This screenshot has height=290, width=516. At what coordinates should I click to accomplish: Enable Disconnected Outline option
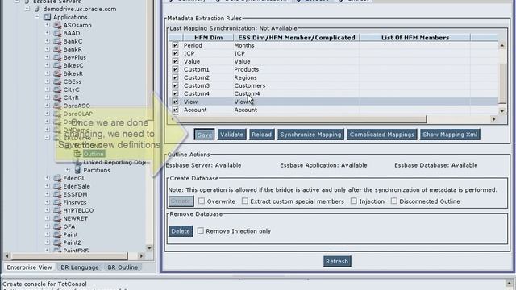(394, 201)
